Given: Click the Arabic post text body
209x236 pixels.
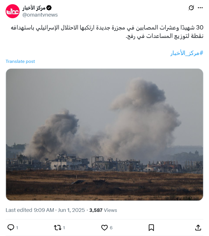Looking at the screenshot, I should (107, 32).
